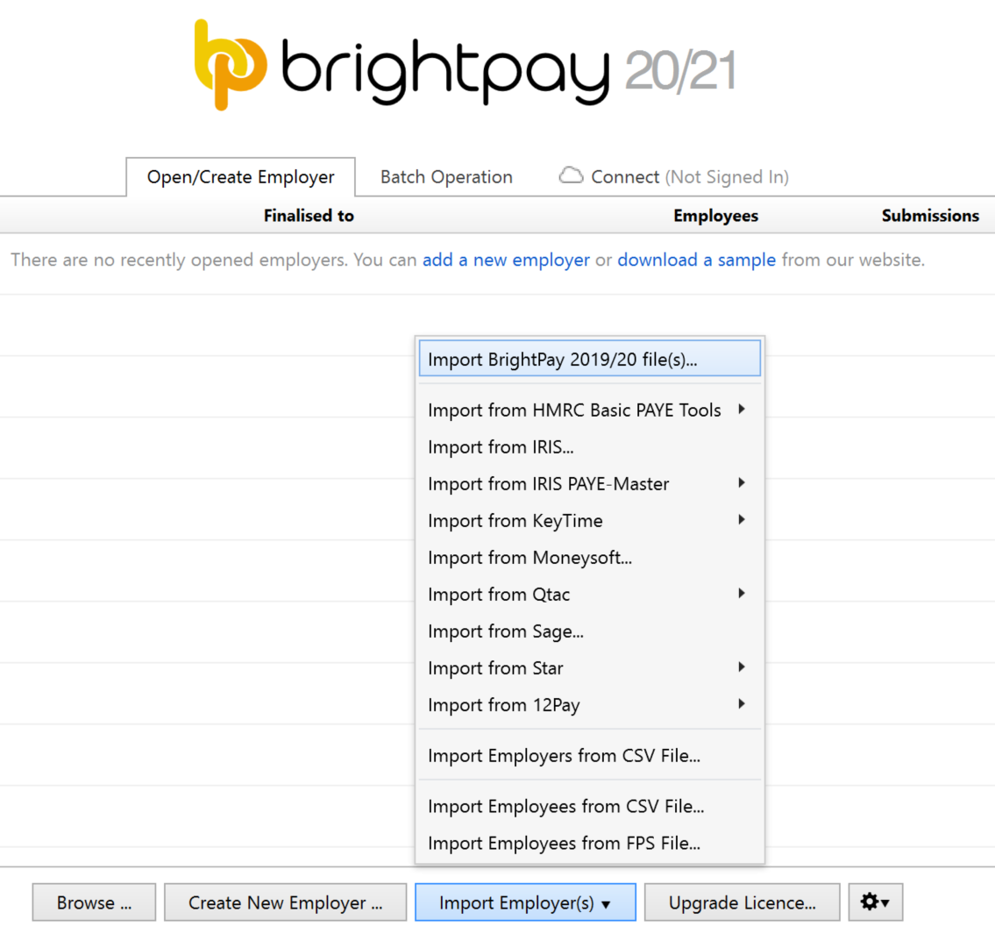Expand the Qtac import submenu arrow

click(741, 594)
